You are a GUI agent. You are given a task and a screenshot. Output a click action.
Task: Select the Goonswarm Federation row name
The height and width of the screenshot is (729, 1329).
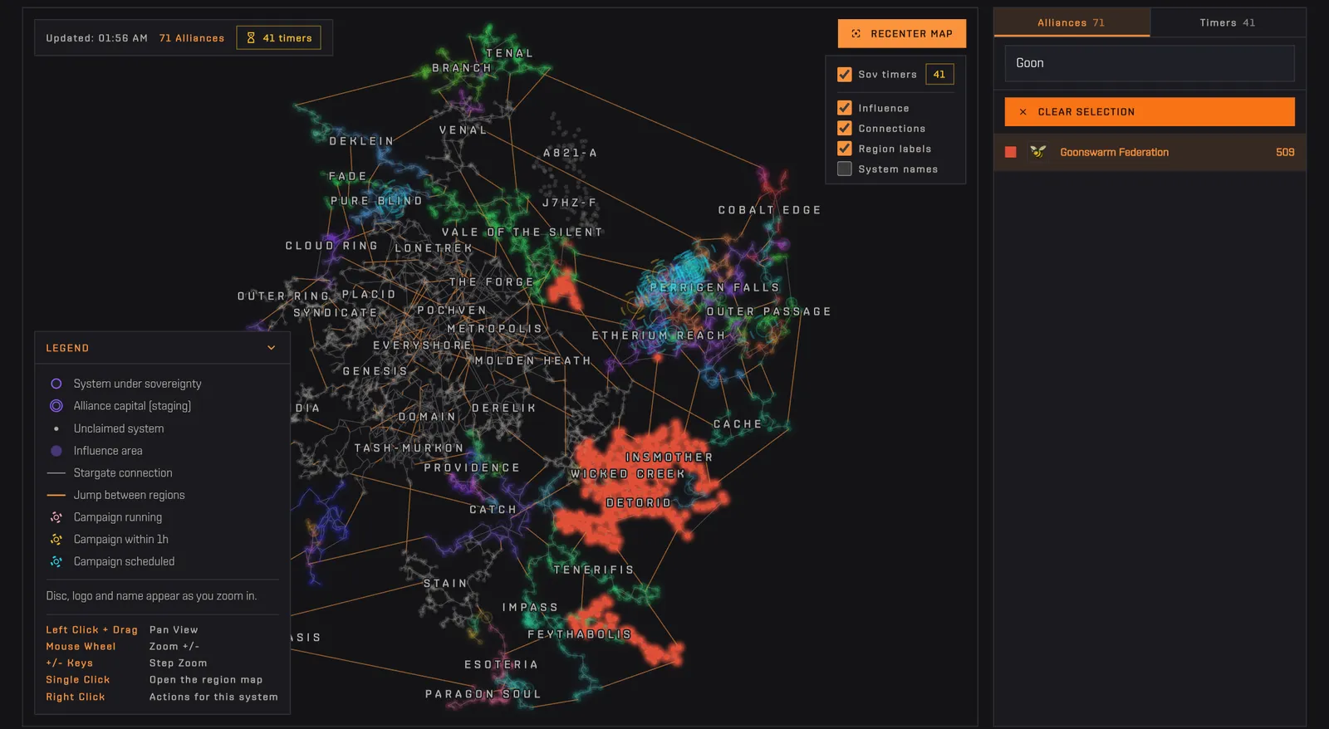tap(1114, 152)
